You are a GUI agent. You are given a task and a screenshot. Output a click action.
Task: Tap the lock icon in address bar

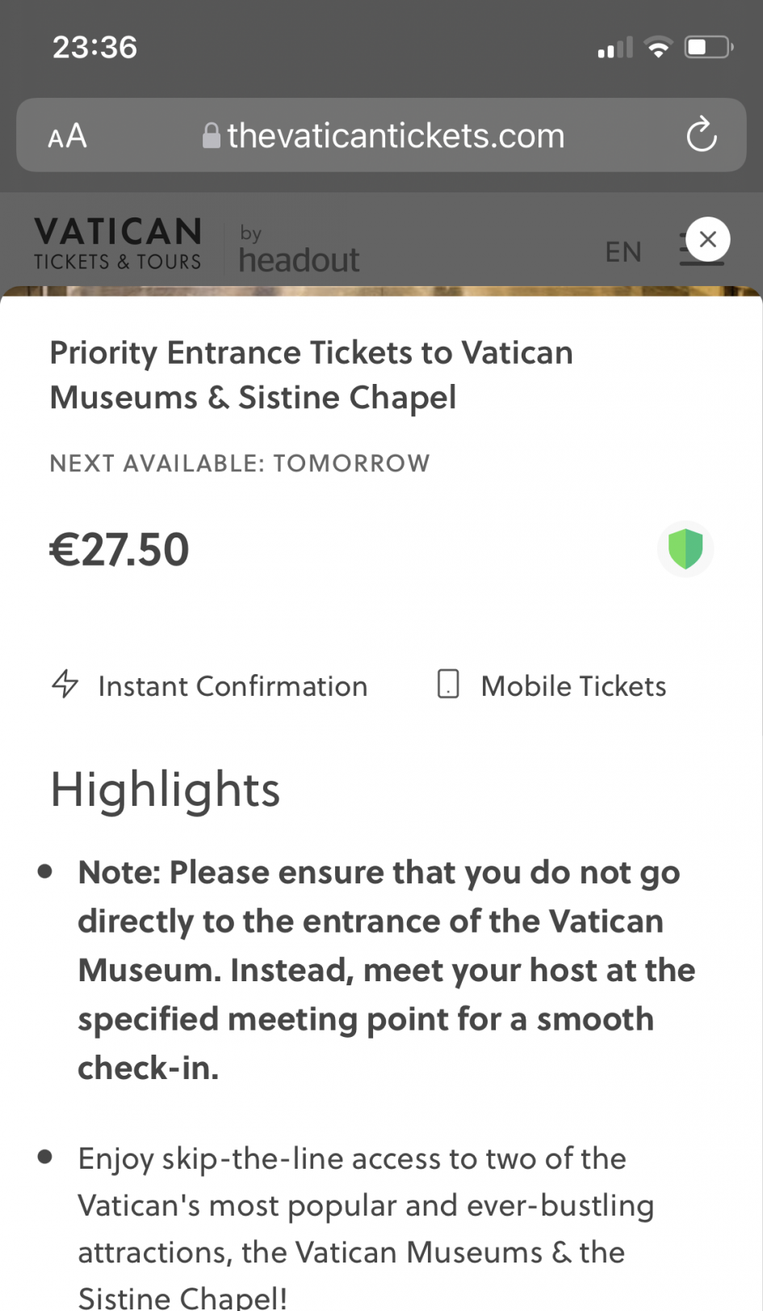point(211,136)
